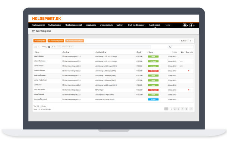The width and height of the screenshot is (227, 151).
Task: Click the print icon button
Action: 190,41
